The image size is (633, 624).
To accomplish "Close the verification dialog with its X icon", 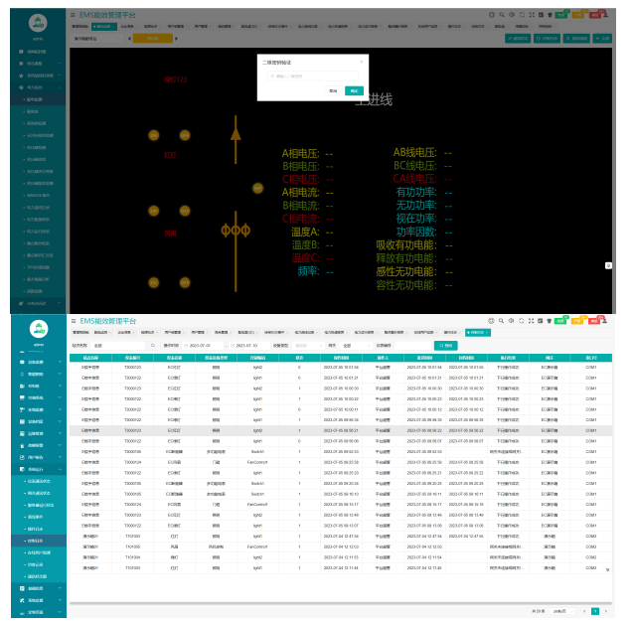I will click(361, 61).
